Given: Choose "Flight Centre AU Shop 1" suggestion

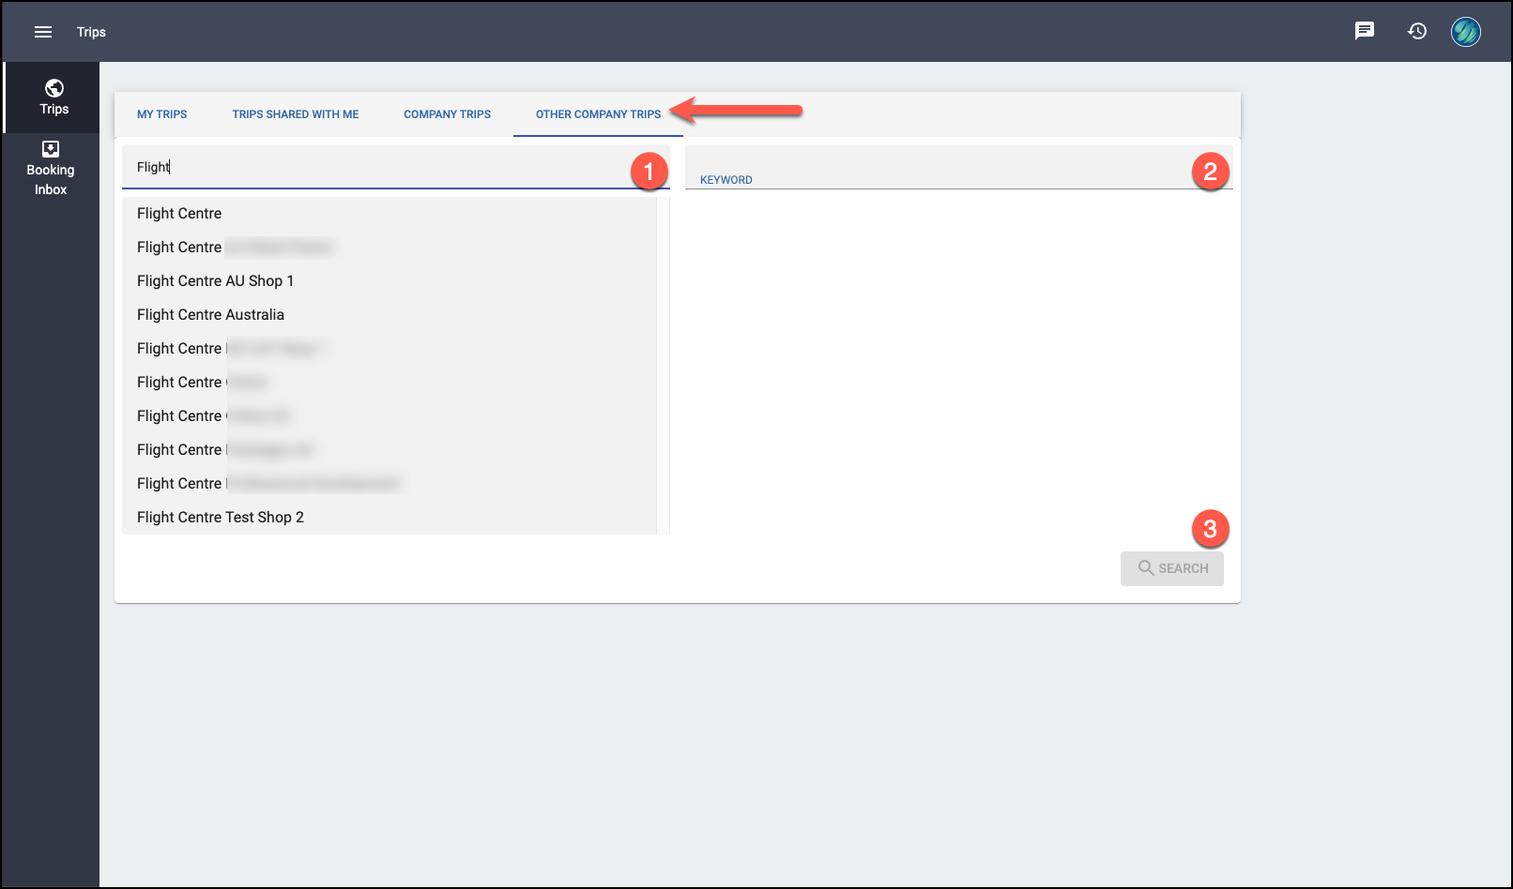Looking at the screenshot, I should [x=389, y=281].
